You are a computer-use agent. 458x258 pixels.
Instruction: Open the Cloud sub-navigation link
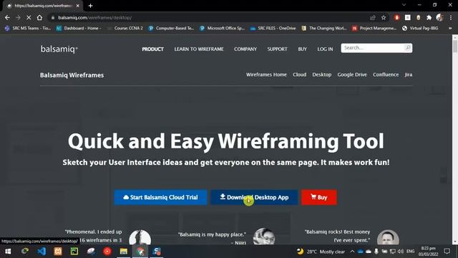coord(300,75)
